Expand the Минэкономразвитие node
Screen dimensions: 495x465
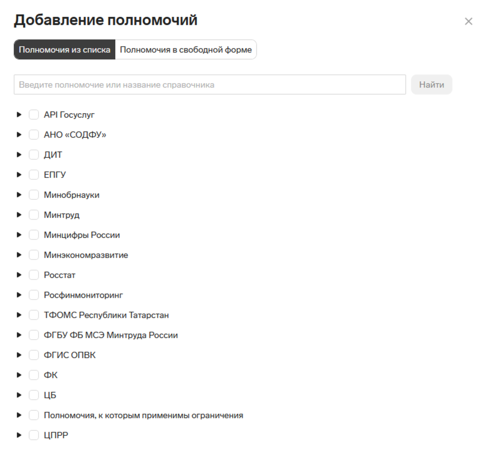point(19,255)
